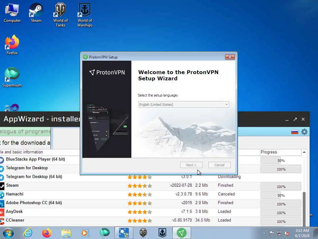This screenshot has width=318, height=239.
Task: Open the network tray icon
Action: click(x=279, y=233)
